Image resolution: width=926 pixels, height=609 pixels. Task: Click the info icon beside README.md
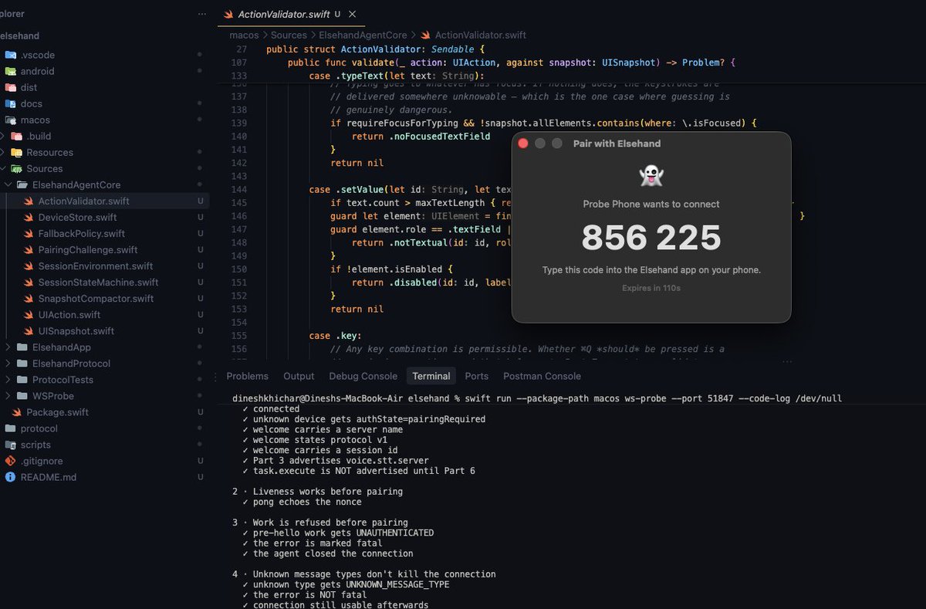click(10, 477)
